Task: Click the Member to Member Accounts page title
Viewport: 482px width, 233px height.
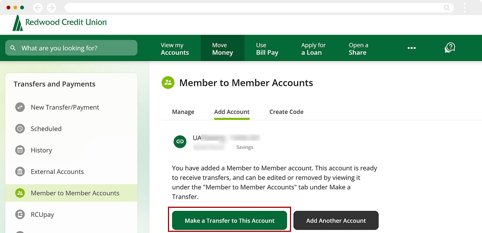Action: coord(246,83)
